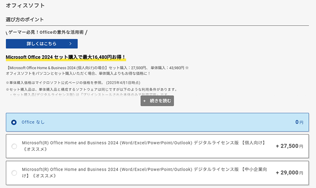The height and width of the screenshot is (188, 316).
Task: Choose the 中小企業向け Office 2024 radio button
Action: (14, 173)
